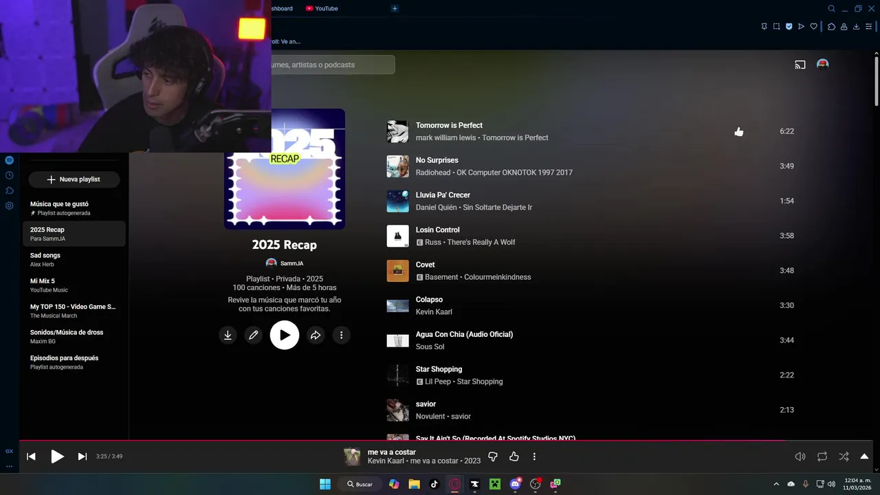The height and width of the screenshot is (495, 880).
Task: Play the Lluvia Pa' Crecer thumbnail
Action: [x=397, y=201]
